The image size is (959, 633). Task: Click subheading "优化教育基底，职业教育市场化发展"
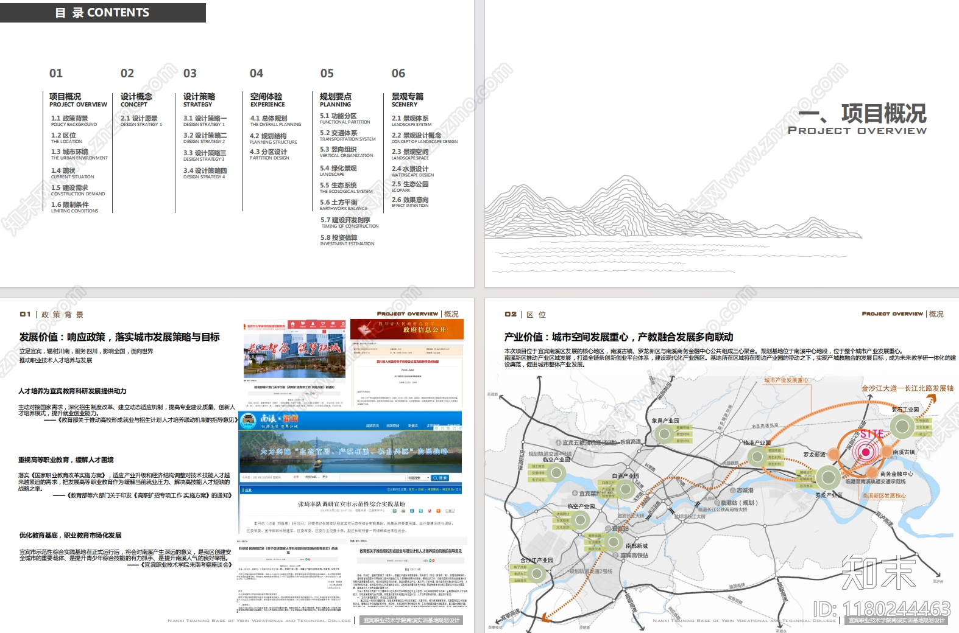coord(70,535)
